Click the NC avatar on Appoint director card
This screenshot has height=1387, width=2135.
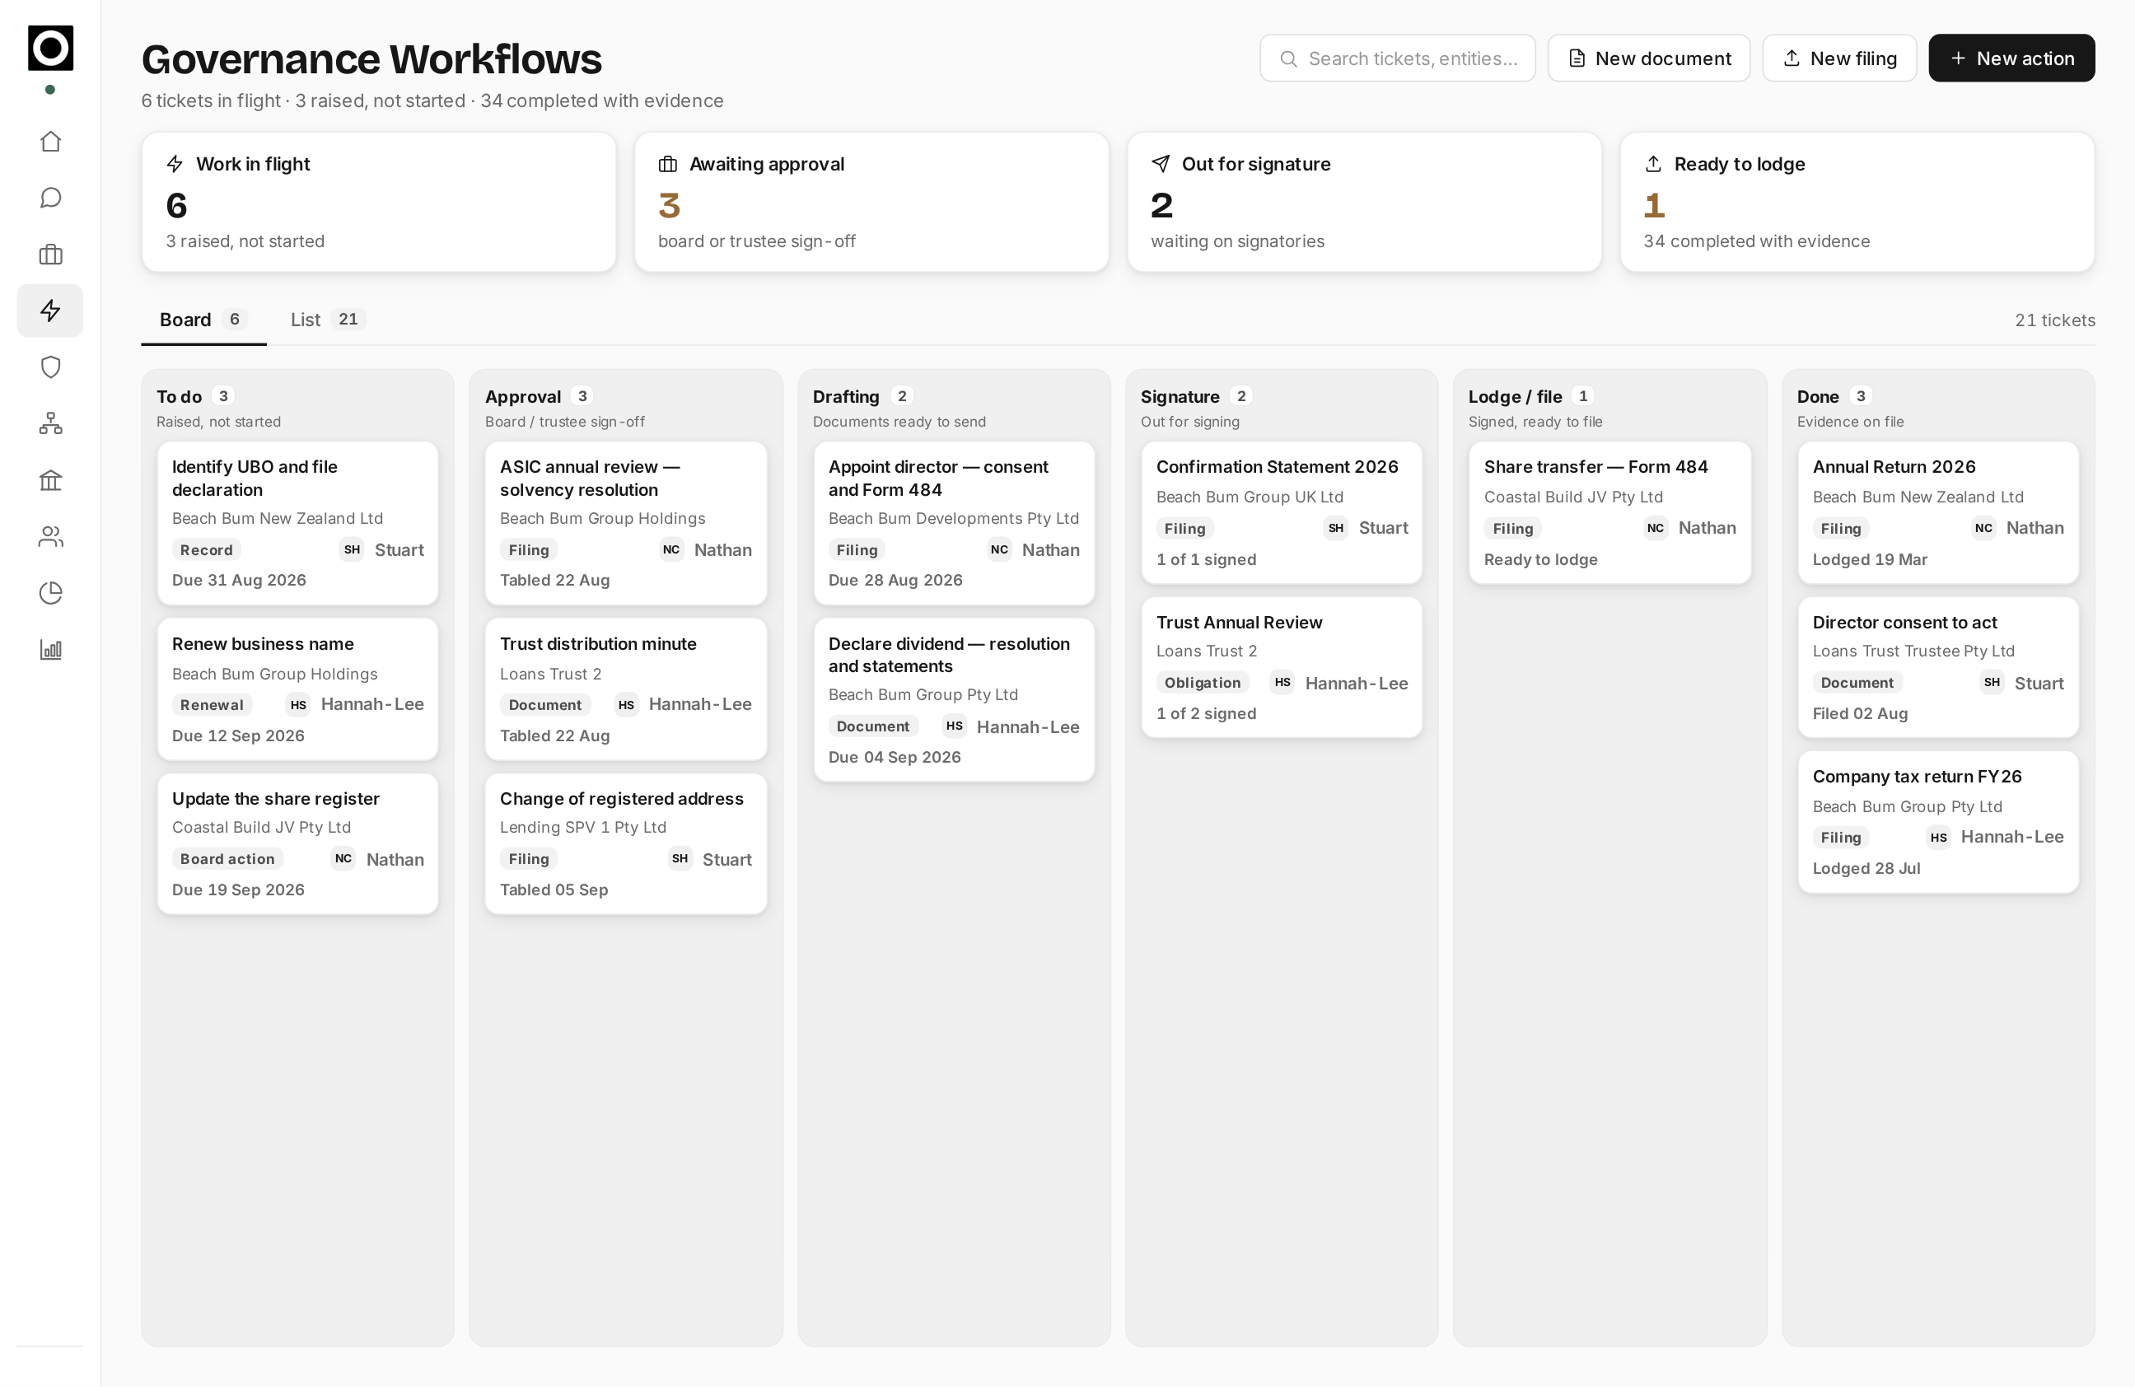999,550
